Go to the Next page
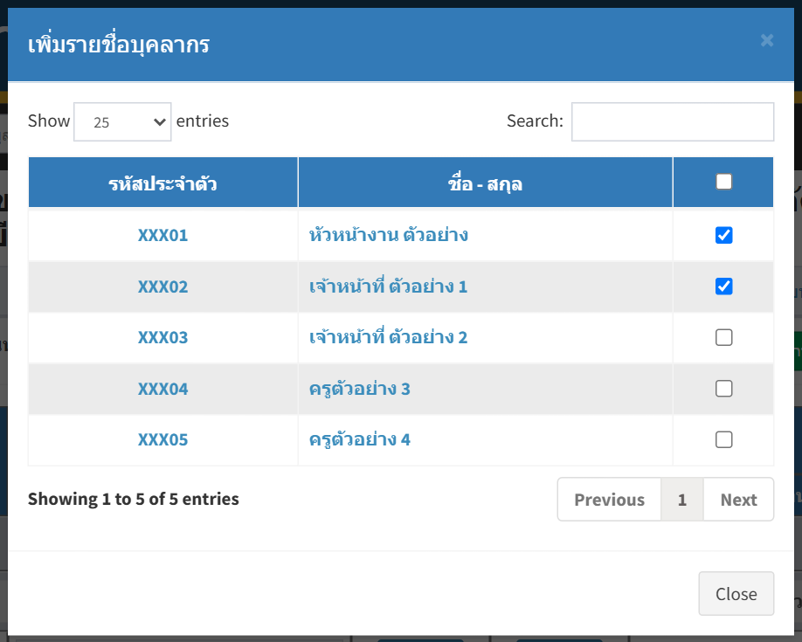Screen dimensions: 802x642 point(738,500)
